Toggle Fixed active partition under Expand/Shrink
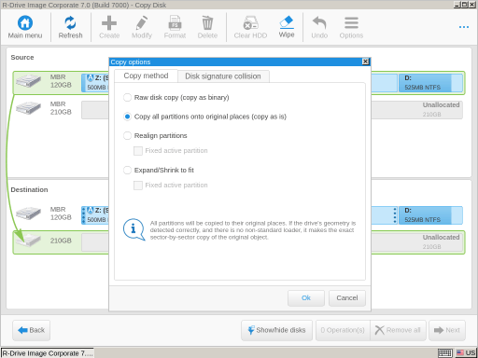Screen dimensions: 478x358 click(x=138, y=186)
